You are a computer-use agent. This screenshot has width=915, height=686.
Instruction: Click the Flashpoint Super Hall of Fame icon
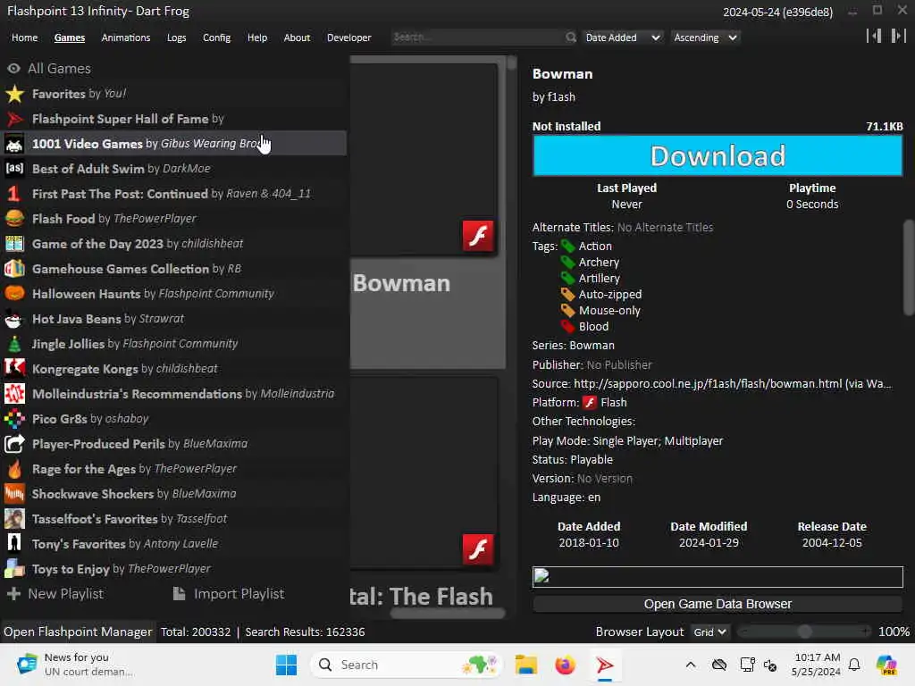tap(14, 119)
